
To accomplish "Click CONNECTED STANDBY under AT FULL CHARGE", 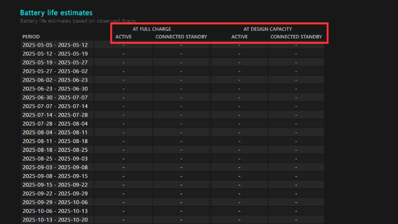I will pyautogui.click(x=181, y=37).
